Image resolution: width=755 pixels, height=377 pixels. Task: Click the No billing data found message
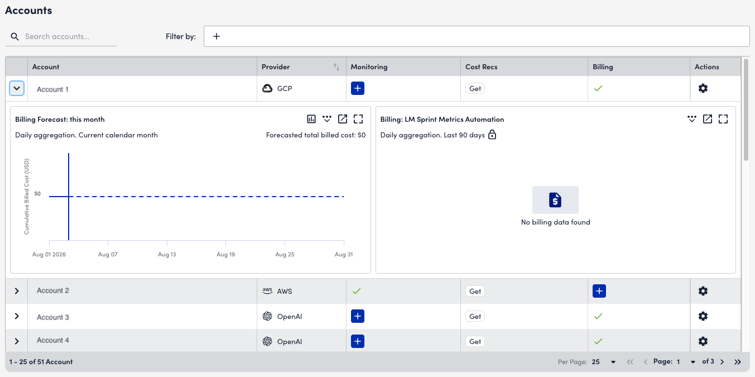[555, 222]
